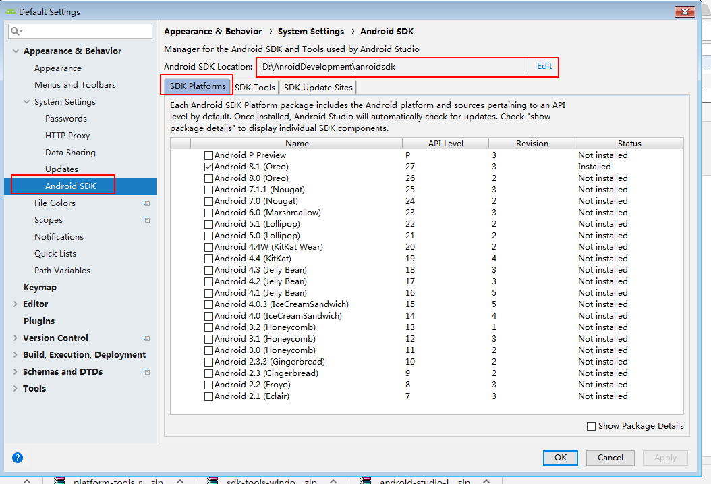Switch to the SDK Tools tab

(x=255, y=88)
